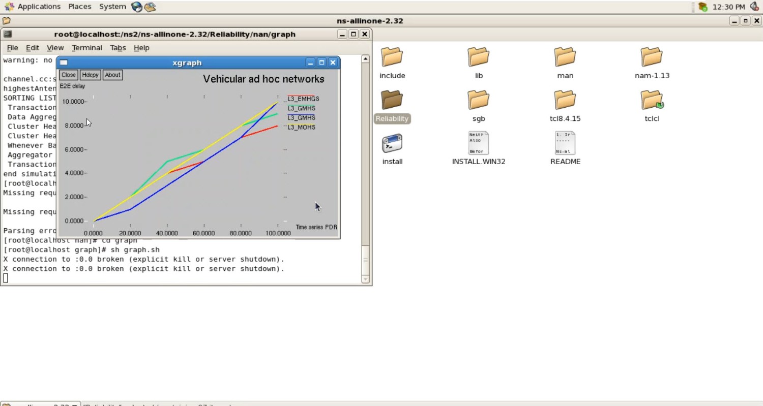The height and width of the screenshot is (406, 763).
Task: Open the Terminal menu
Action: click(x=86, y=48)
